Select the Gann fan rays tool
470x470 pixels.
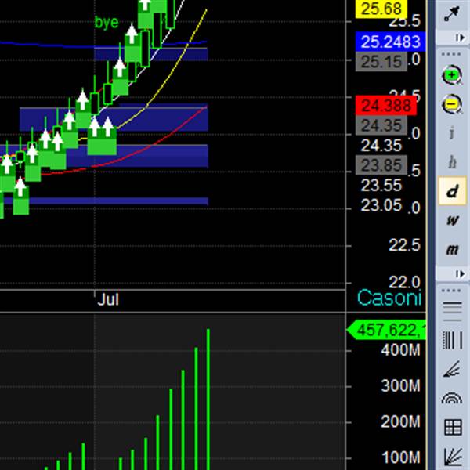(452, 457)
